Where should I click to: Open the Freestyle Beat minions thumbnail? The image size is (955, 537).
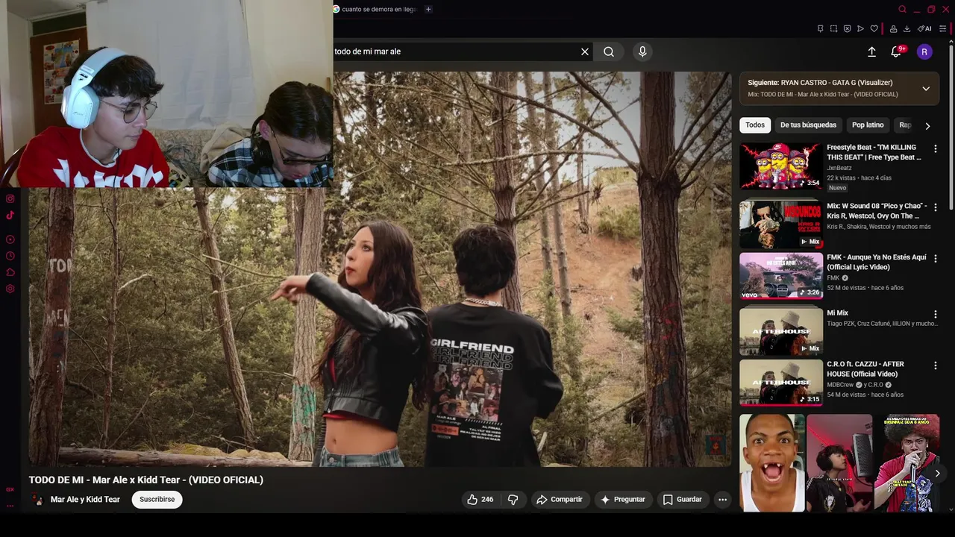pyautogui.click(x=781, y=166)
